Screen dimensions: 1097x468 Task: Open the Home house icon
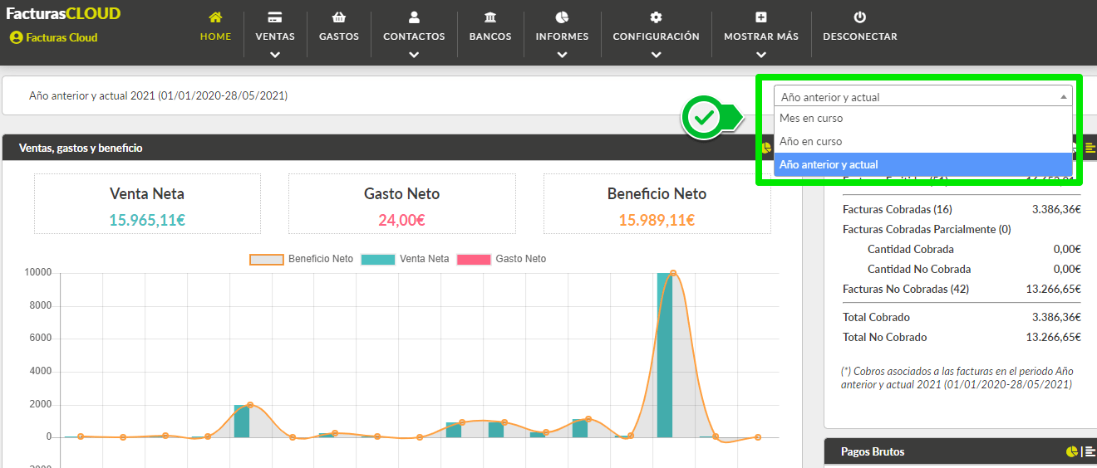coord(216,17)
